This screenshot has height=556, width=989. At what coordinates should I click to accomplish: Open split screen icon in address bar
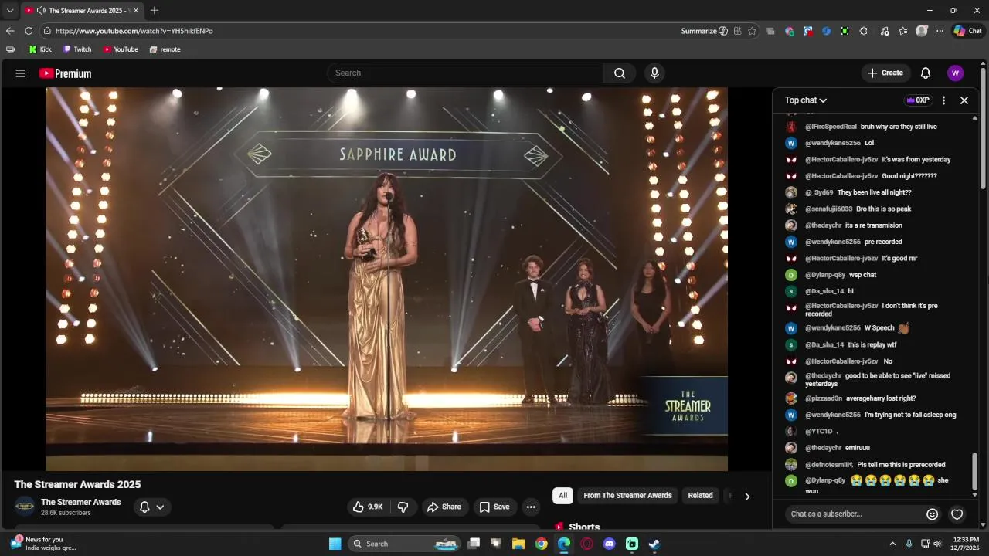738,31
